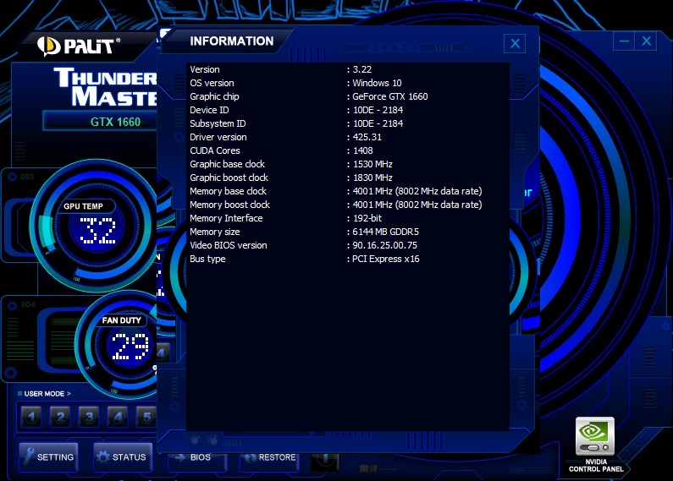Click the GTX 1660 model label
Viewport: 673px width, 481px height.
(x=115, y=122)
